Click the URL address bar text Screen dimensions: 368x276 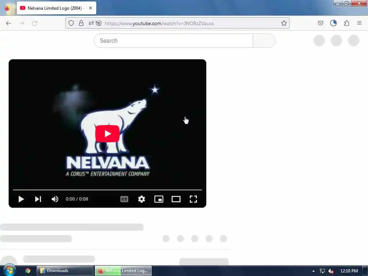[159, 23]
